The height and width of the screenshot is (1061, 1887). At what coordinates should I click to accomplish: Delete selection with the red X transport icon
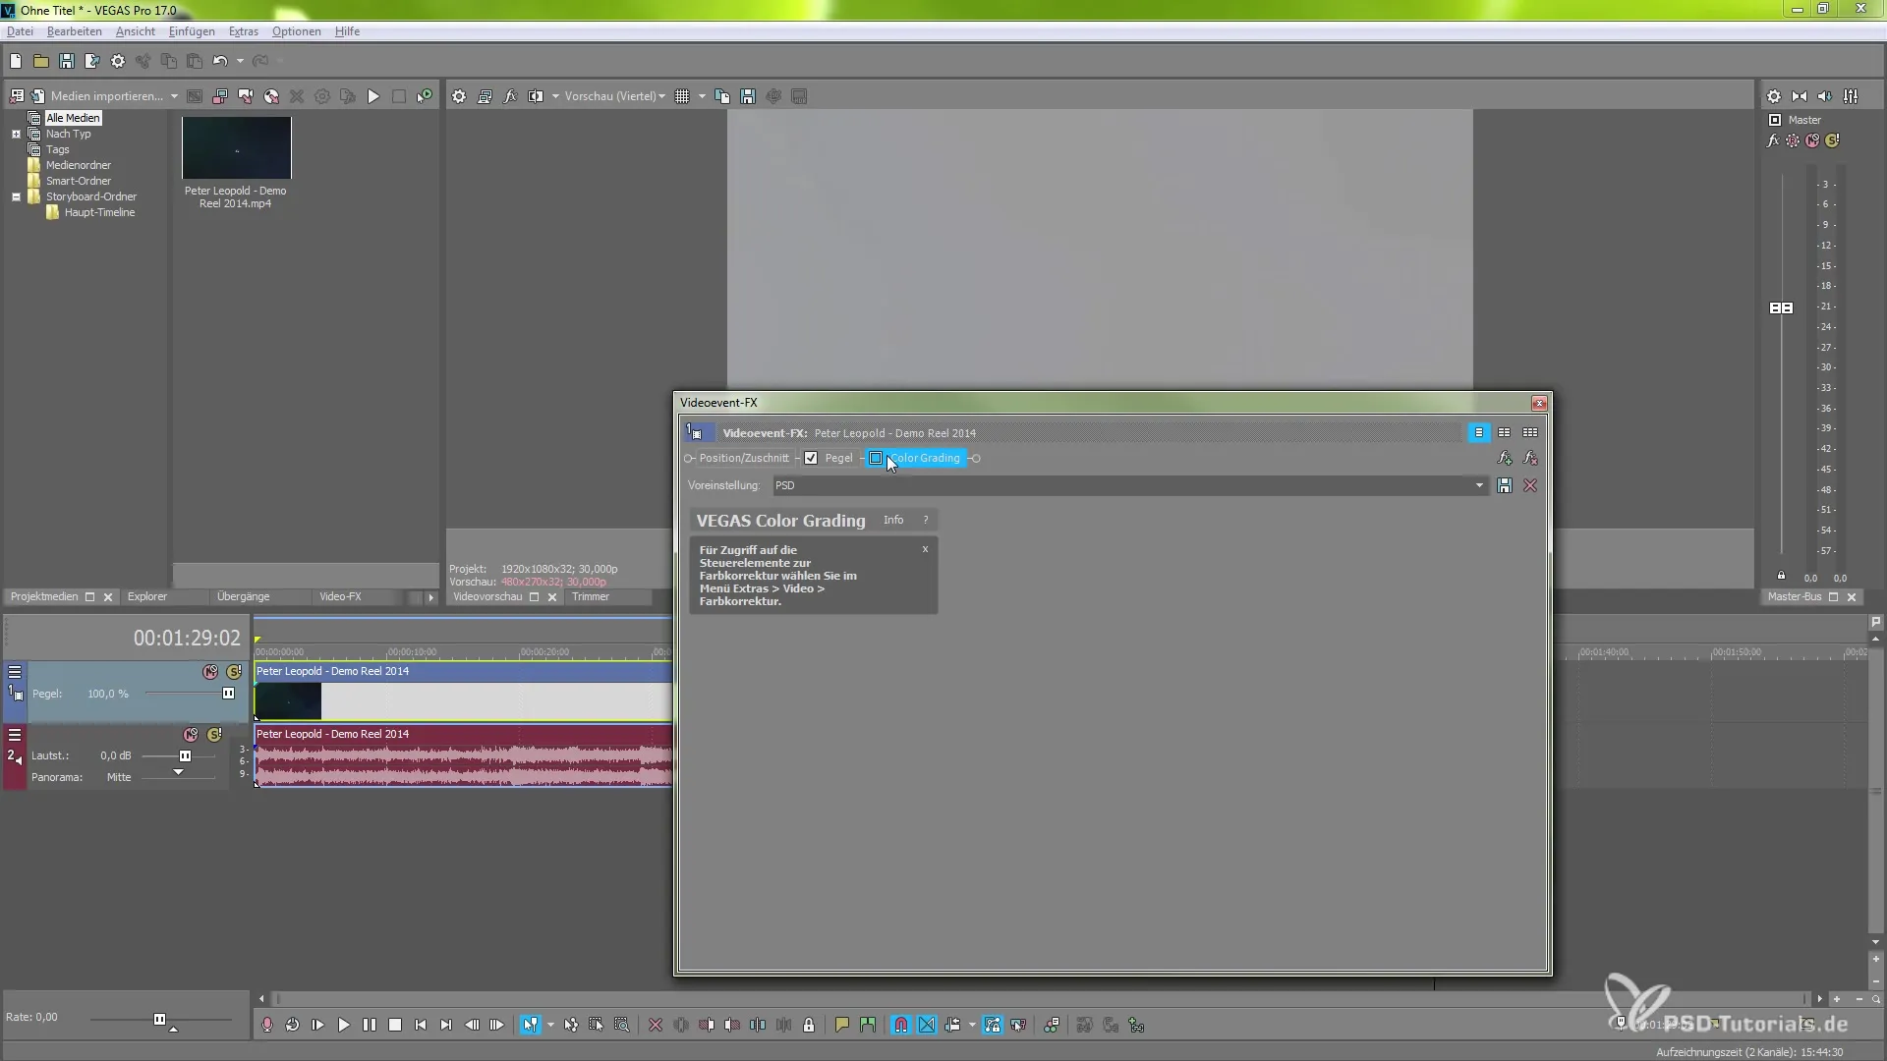[x=656, y=1025]
